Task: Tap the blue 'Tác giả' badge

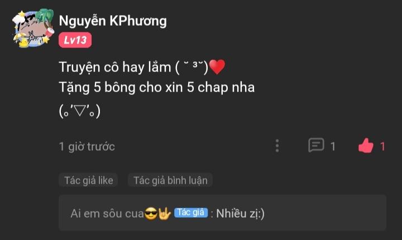Action: click(x=191, y=213)
